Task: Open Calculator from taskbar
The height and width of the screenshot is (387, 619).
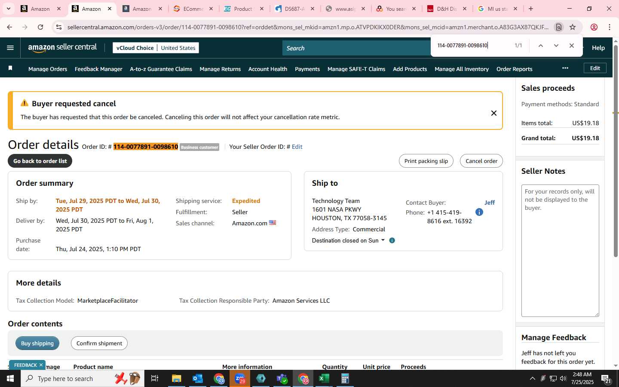Action: [345, 378]
